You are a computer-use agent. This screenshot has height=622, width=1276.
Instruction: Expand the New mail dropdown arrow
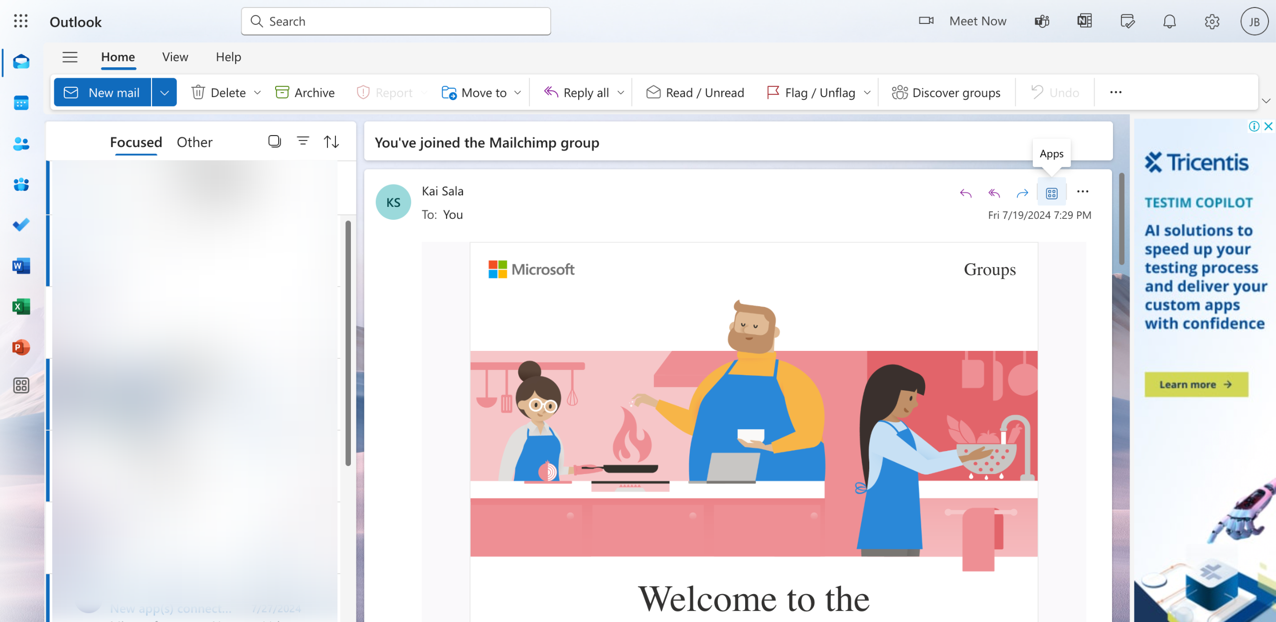tap(164, 93)
